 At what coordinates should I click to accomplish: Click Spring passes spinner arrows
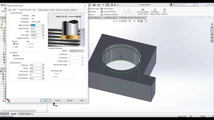pyautogui.click(x=43, y=75)
